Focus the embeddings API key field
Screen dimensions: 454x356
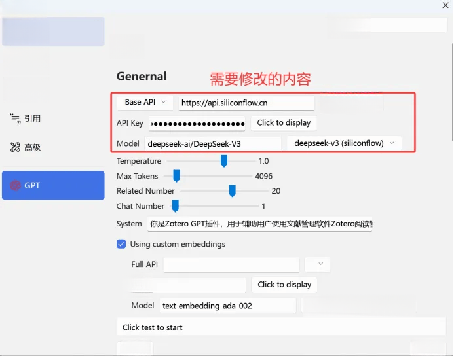click(188, 285)
